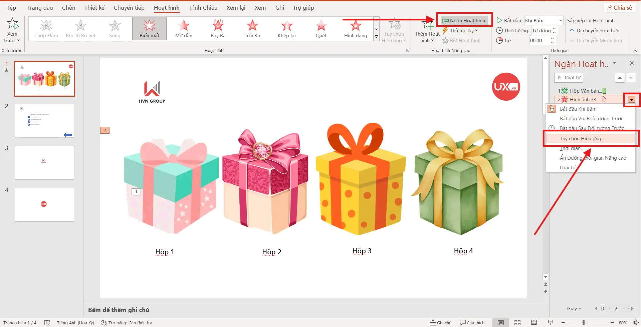Toggle the Ngăn Hoạt hình pane
The width and height of the screenshot is (641, 327).
(x=464, y=21)
